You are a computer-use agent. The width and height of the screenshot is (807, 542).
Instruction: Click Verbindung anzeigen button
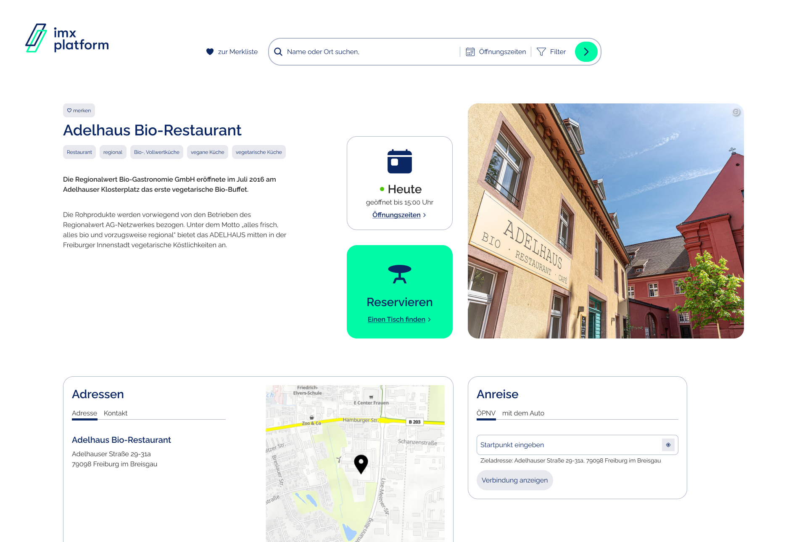tap(515, 480)
